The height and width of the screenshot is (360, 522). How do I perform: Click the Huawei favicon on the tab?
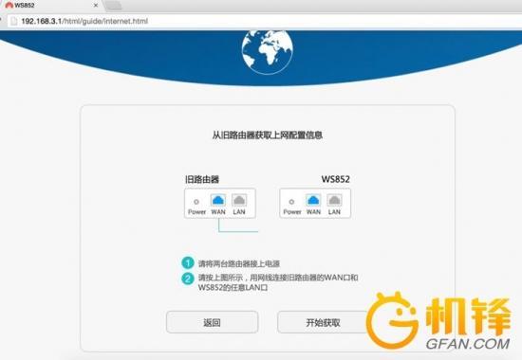[9, 5]
